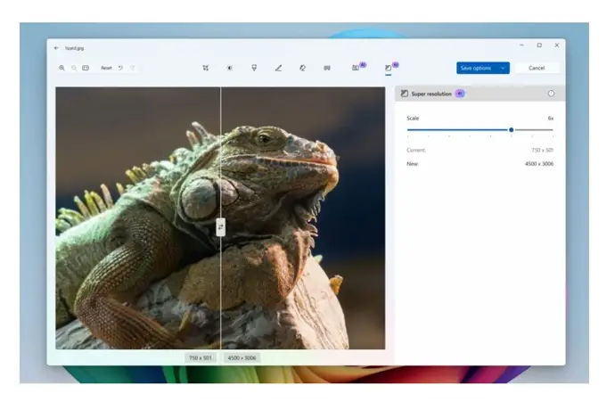The height and width of the screenshot is (410, 615).
Task: Click the fit-to-window icon
Action: click(86, 68)
